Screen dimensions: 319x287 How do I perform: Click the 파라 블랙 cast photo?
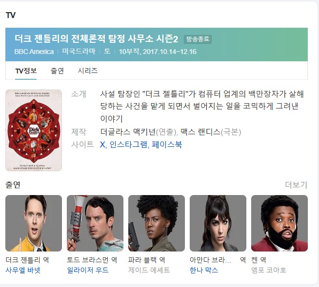pos(157,223)
